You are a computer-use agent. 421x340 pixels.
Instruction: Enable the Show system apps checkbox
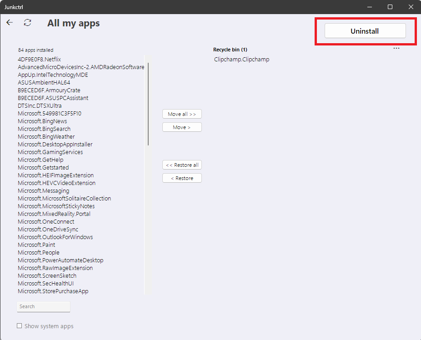pyautogui.click(x=20, y=326)
